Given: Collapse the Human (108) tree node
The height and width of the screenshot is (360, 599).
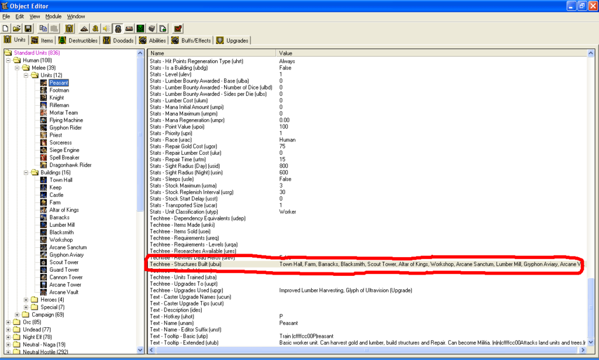Looking at the screenshot, I should tap(8, 60).
